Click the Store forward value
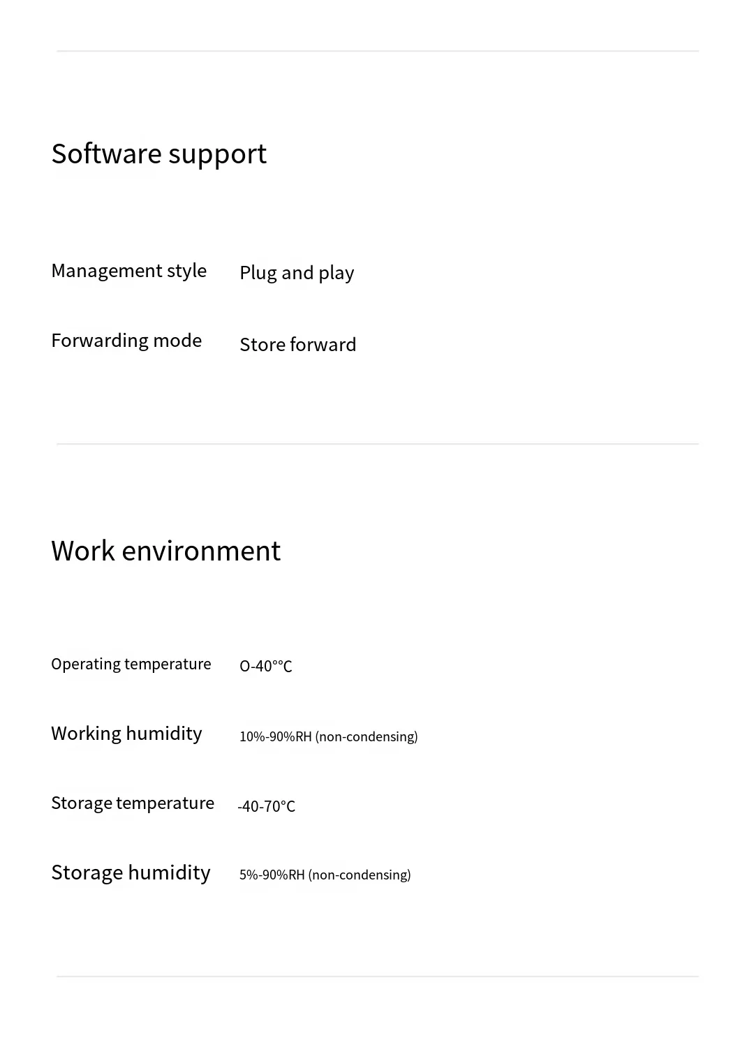Screen dimensions: 754x1047 click(x=297, y=345)
